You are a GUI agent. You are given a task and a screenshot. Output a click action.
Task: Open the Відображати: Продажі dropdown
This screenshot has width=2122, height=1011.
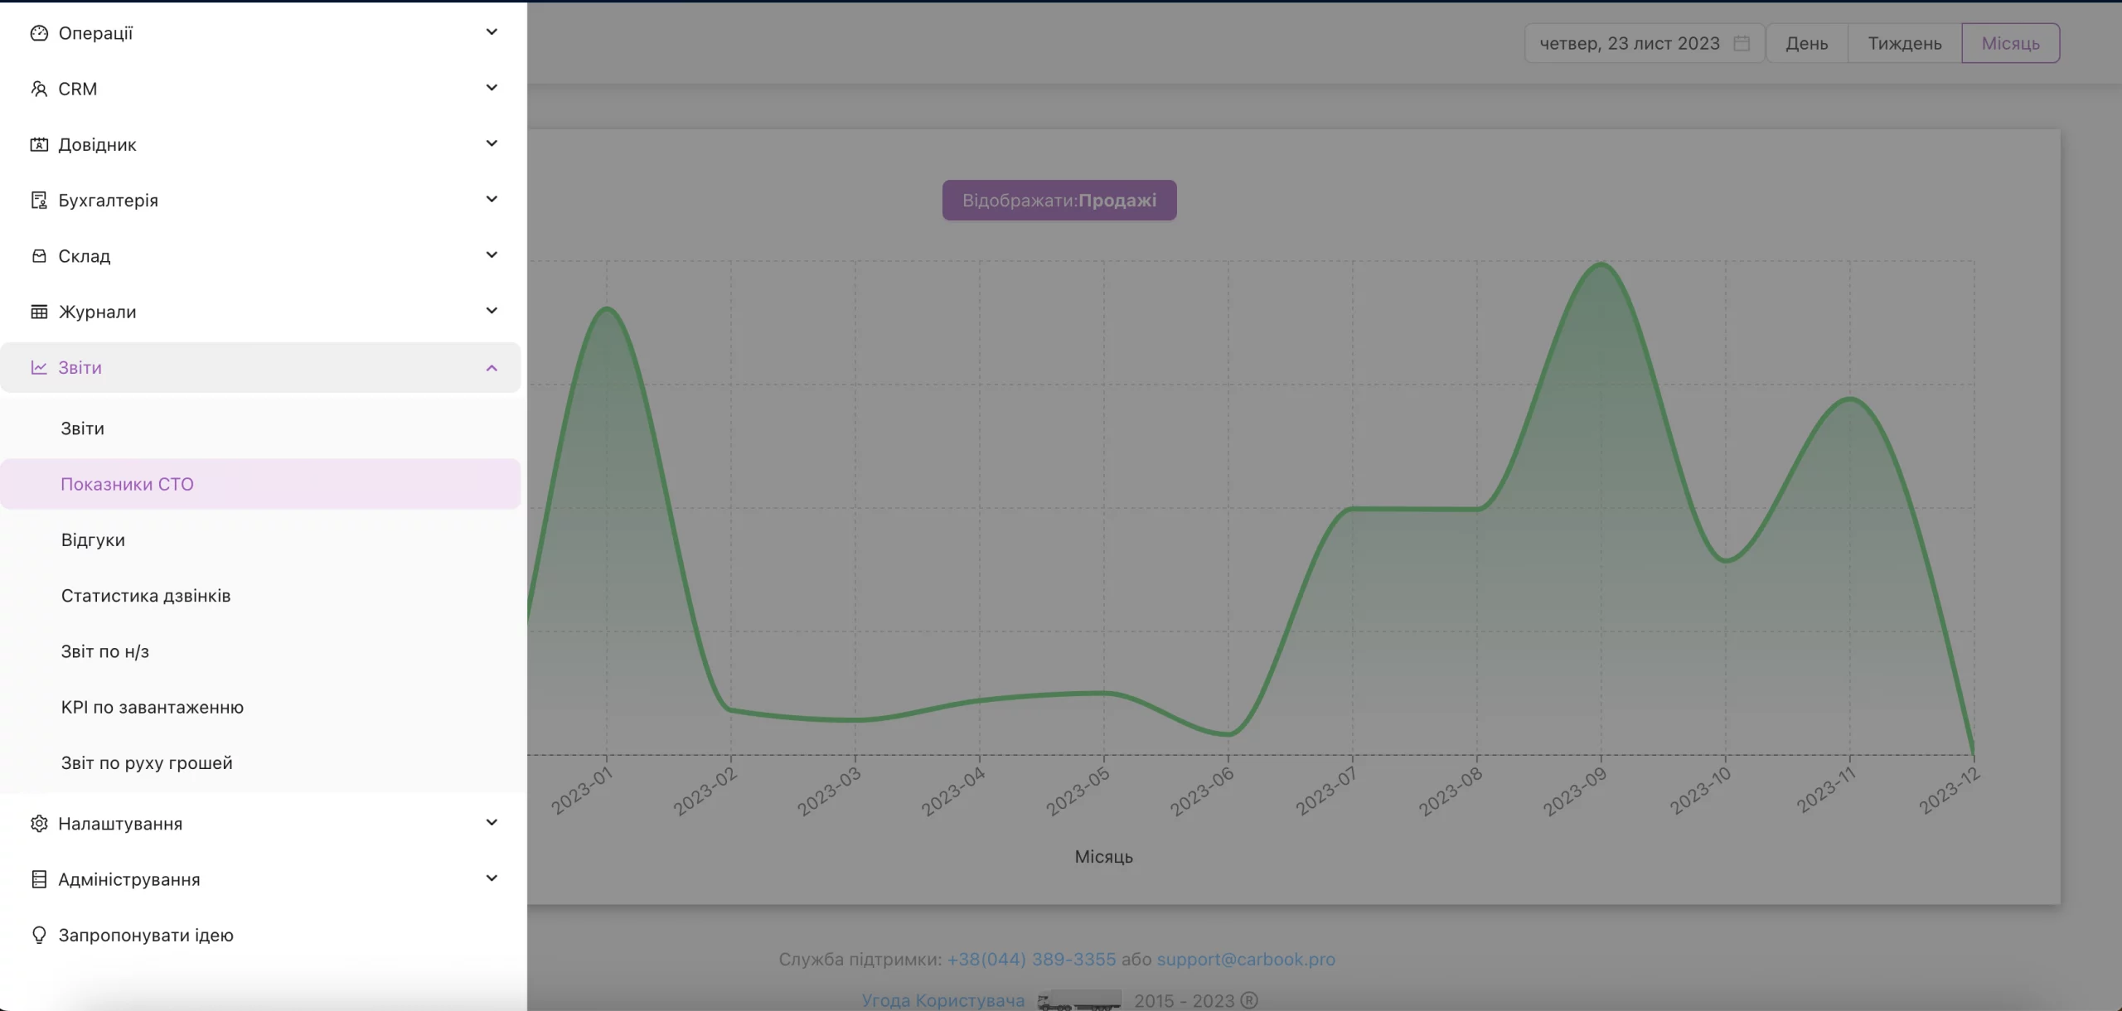tap(1059, 201)
